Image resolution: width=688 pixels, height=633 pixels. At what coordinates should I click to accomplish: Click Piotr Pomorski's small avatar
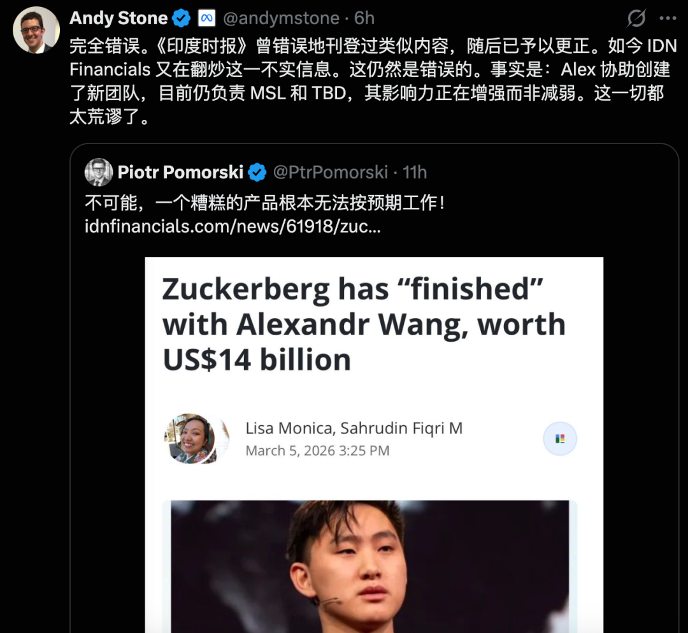tap(99, 172)
